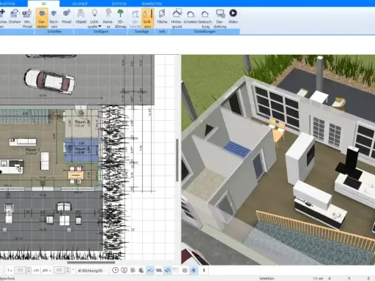Open the dl (Richtung/Di... combo box
The width and height of the screenshot is (375, 281).
coord(92,270)
